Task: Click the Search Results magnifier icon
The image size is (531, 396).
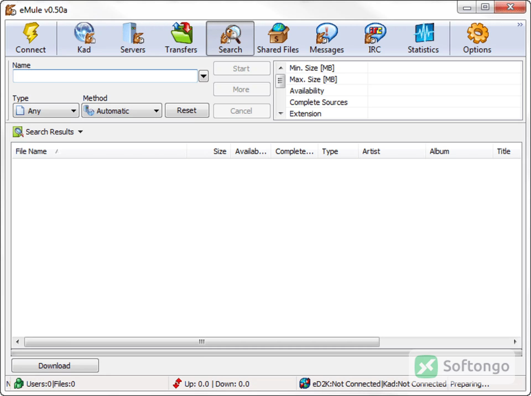Action: 18,132
